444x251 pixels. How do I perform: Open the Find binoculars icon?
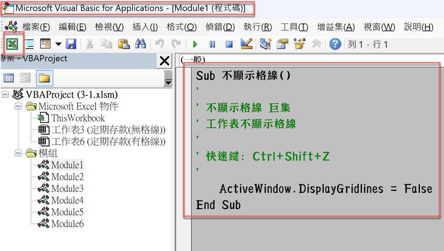point(141,44)
